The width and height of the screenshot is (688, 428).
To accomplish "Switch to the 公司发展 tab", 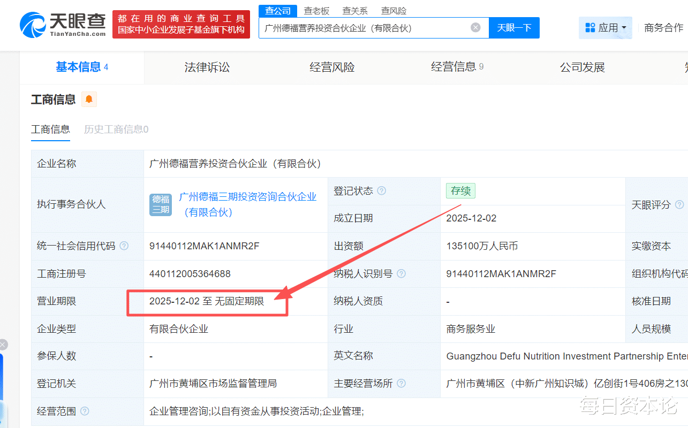I will (583, 67).
